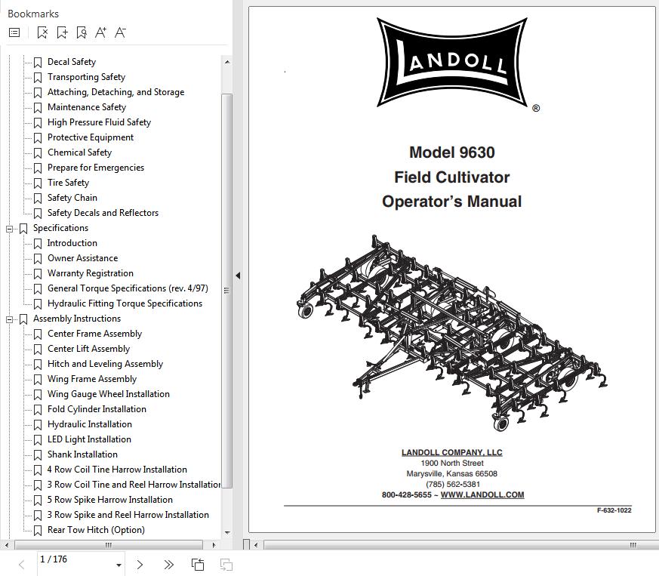Open Center Frame Assembly bookmark
Image resolution: width=659 pixels, height=576 pixels.
[94, 334]
